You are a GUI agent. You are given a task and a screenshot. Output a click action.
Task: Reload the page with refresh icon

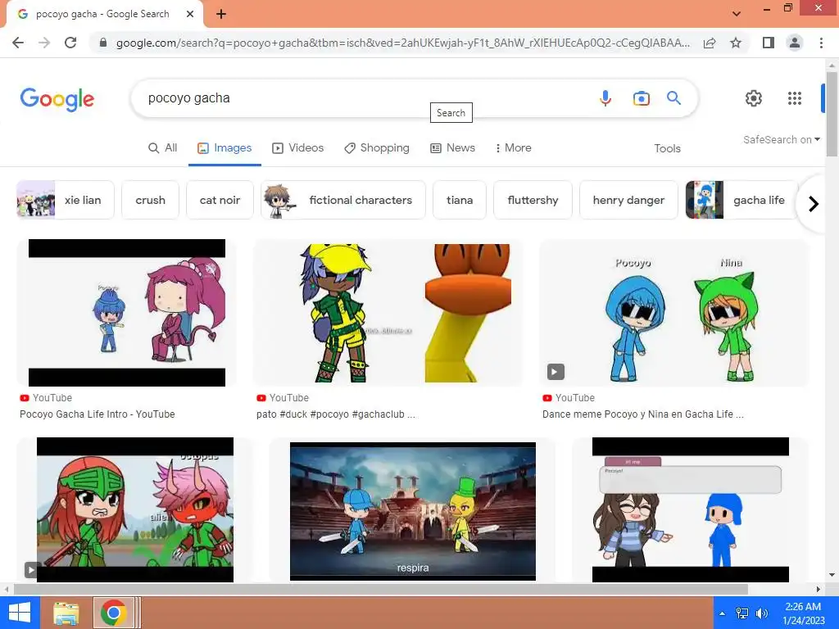point(70,43)
